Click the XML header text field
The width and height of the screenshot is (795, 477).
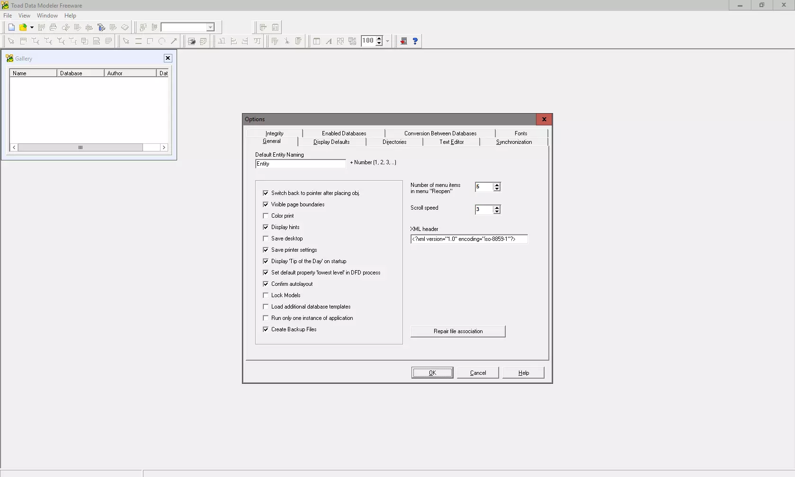tap(469, 239)
